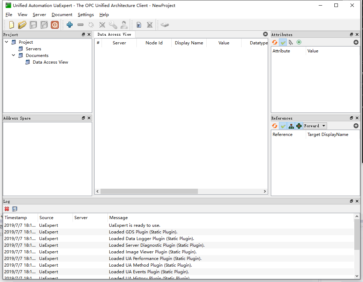The height and width of the screenshot is (282, 363).
Task: Toggle the hierarchy tree button in References toolbar
Action: (291, 126)
